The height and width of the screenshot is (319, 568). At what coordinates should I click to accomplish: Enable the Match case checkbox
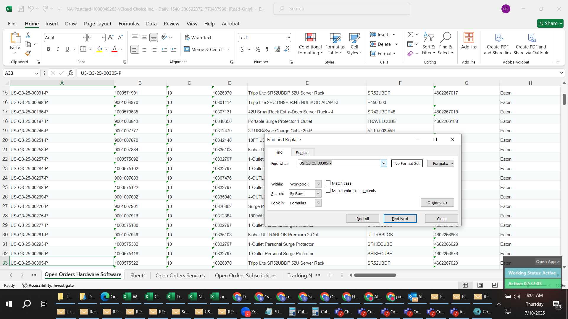[328, 183]
